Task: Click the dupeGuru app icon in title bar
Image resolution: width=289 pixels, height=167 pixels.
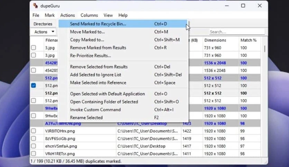Action: point(35,6)
